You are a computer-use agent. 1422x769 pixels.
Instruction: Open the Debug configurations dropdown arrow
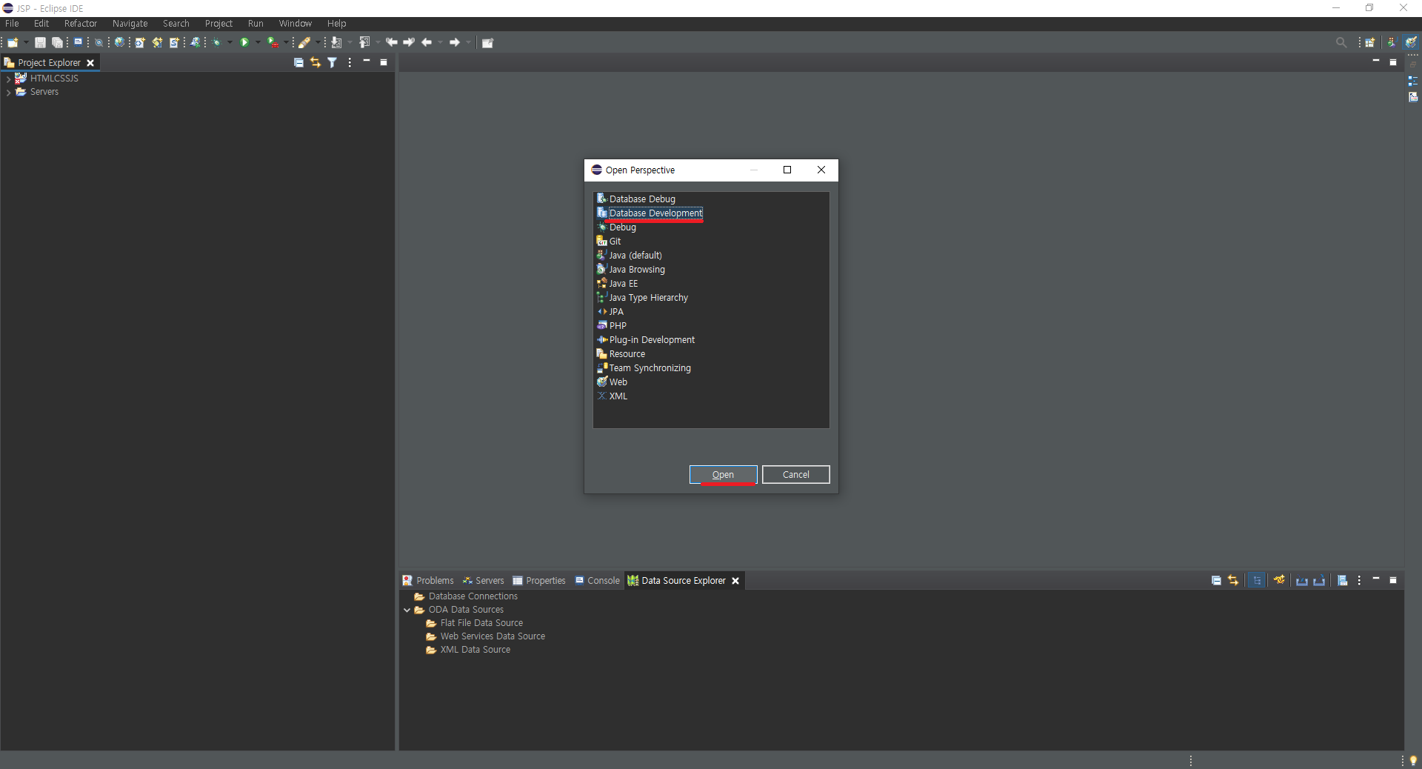(230, 42)
